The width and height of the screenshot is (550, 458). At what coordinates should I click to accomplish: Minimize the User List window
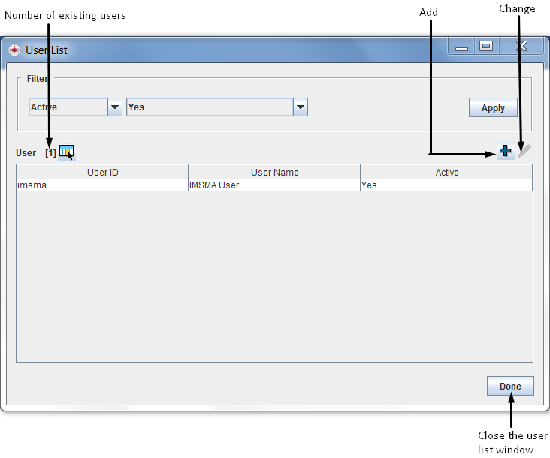(x=461, y=47)
